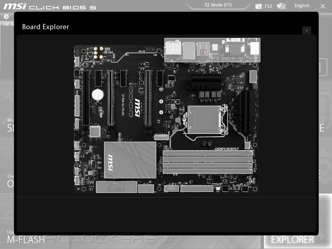Select the PCIe x16 slot nearest the battery
This screenshot has height=249, width=332.
(111, 97)
